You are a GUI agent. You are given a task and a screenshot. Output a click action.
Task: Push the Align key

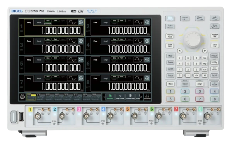coord(200,84)
